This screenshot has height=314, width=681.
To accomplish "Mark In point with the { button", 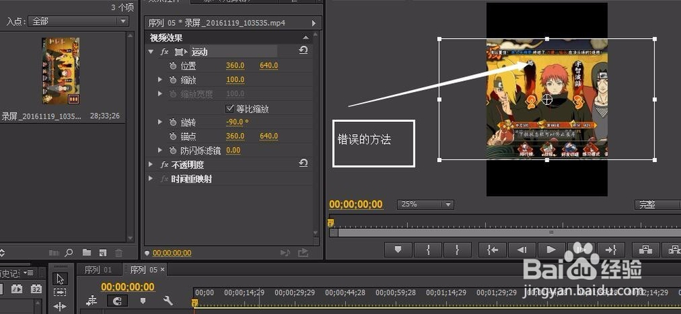I will pyautogui.click(x=428, y=249).
